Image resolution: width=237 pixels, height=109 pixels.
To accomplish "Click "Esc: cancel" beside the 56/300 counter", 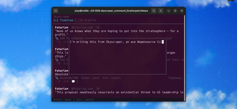I will pos(112,78).
